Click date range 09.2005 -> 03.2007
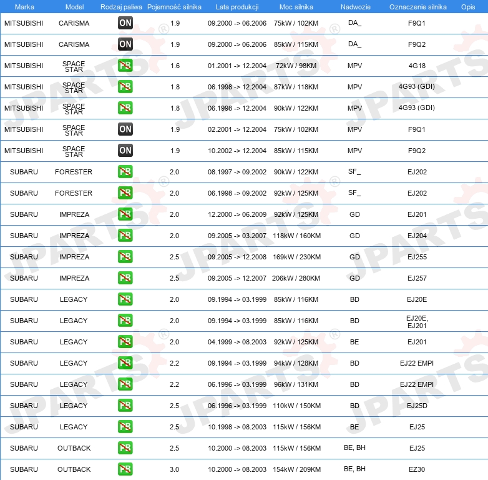This screenshot has height=480, width=488. coord(237,236)
